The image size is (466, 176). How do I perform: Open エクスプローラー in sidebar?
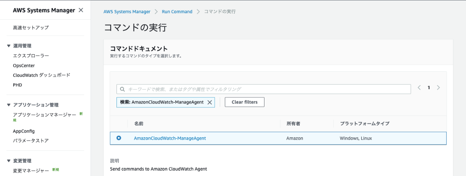31,56
